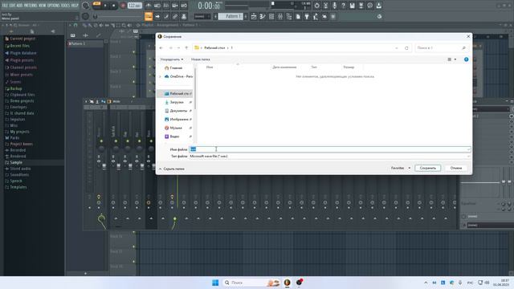Expand the Backup folder in browser
The width and height of the screenshot is (514, 289).
(16, 88)
